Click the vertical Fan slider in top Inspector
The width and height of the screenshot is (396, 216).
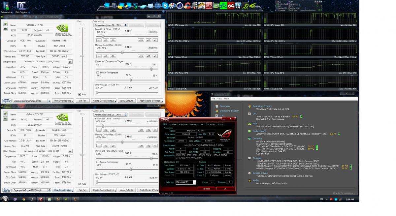82,59
